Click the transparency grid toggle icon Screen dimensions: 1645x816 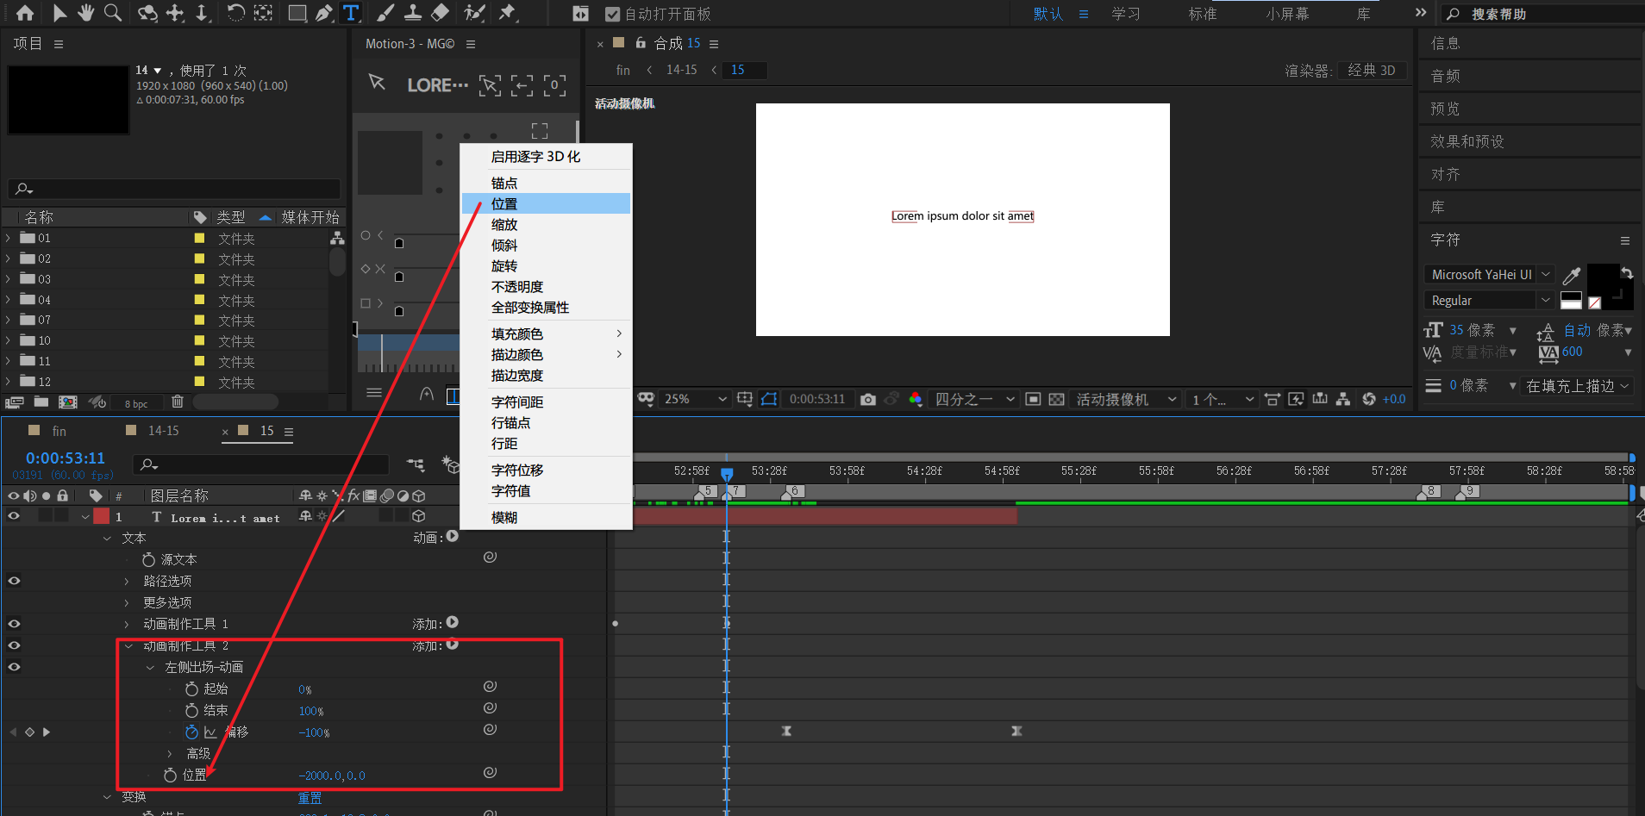(1056, 399)
